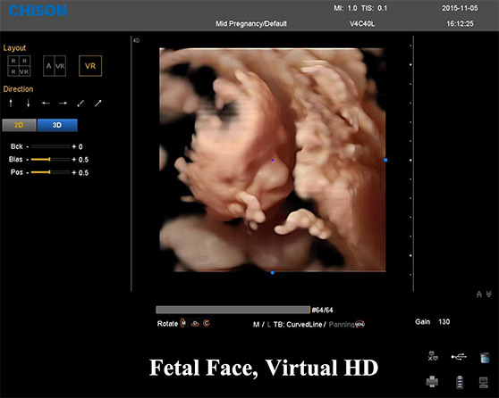Screen dimensions: 499x398
Task: Click the Layout heading
Action: (14, 48)
